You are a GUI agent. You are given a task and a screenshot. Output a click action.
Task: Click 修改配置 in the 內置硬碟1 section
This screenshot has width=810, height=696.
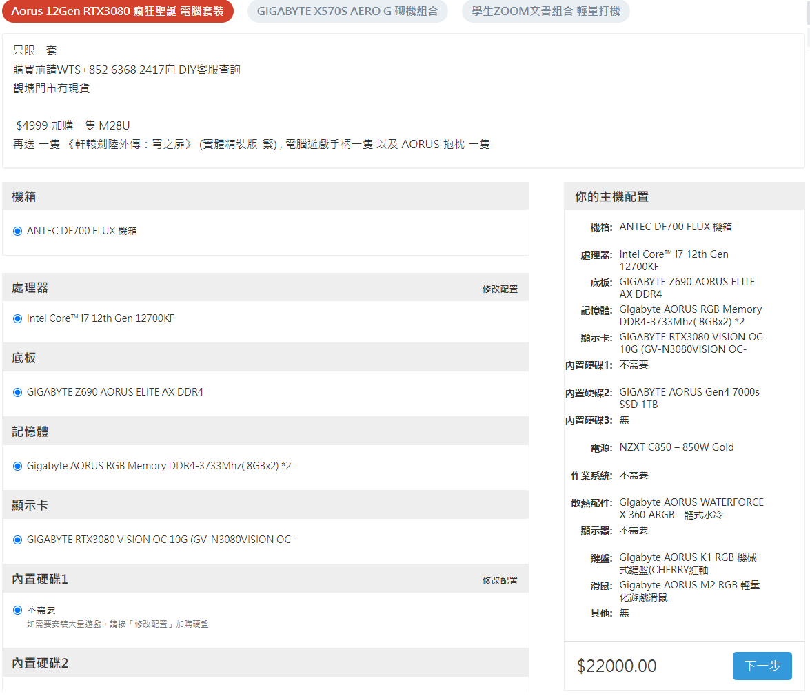click(500, 580)
